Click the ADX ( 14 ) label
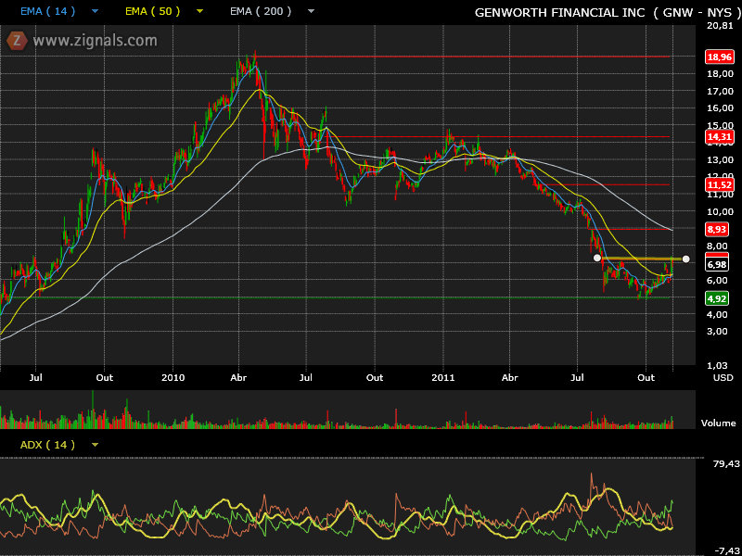Viewport: 742px width, 556px height. 48,445
